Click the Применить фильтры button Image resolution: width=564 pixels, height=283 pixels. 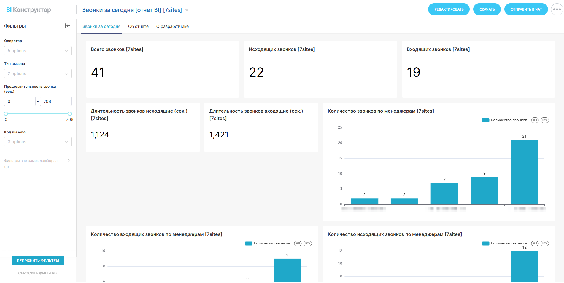coord(38,260)
